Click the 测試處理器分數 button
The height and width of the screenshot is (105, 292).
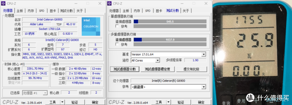[124, 69]
